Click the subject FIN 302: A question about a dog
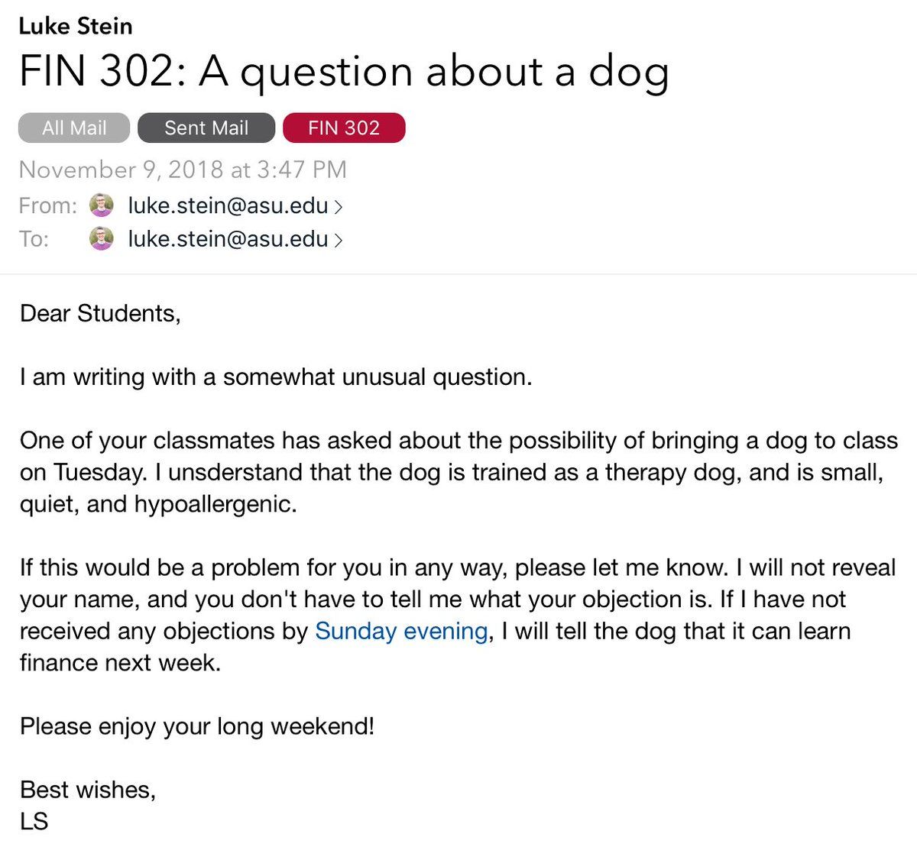The width and height of the screenshot is (917, 847). click(x=344, y=73)
